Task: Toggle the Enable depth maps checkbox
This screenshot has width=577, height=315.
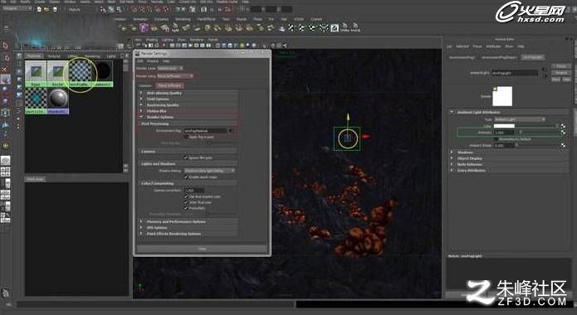Action: pos(186,177)
